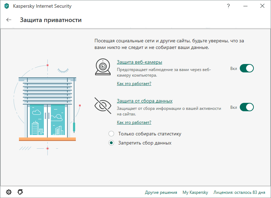Click the 'Вкл' label next to the webcam toggle
The height and width of the screenshot is (198, 271).
233,69
